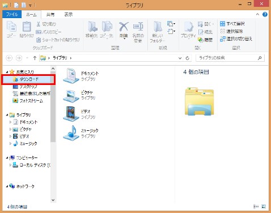The image size is (271, 213).
Task: Switch to large icons view status icon
Action: click(x=264, y=207)
